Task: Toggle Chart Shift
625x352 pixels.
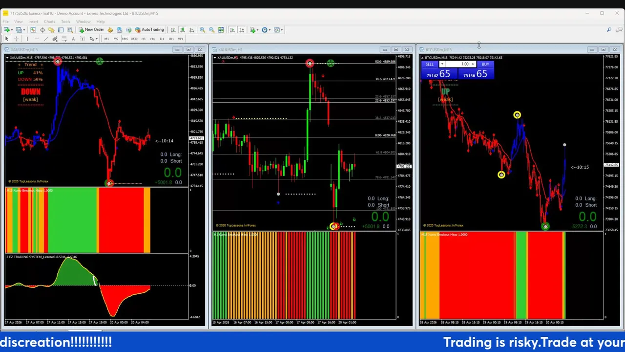Action: pos(242,30)
